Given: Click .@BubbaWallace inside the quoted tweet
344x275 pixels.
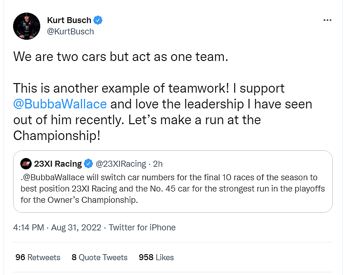Looking at the screenshot, I should (52, 177).
